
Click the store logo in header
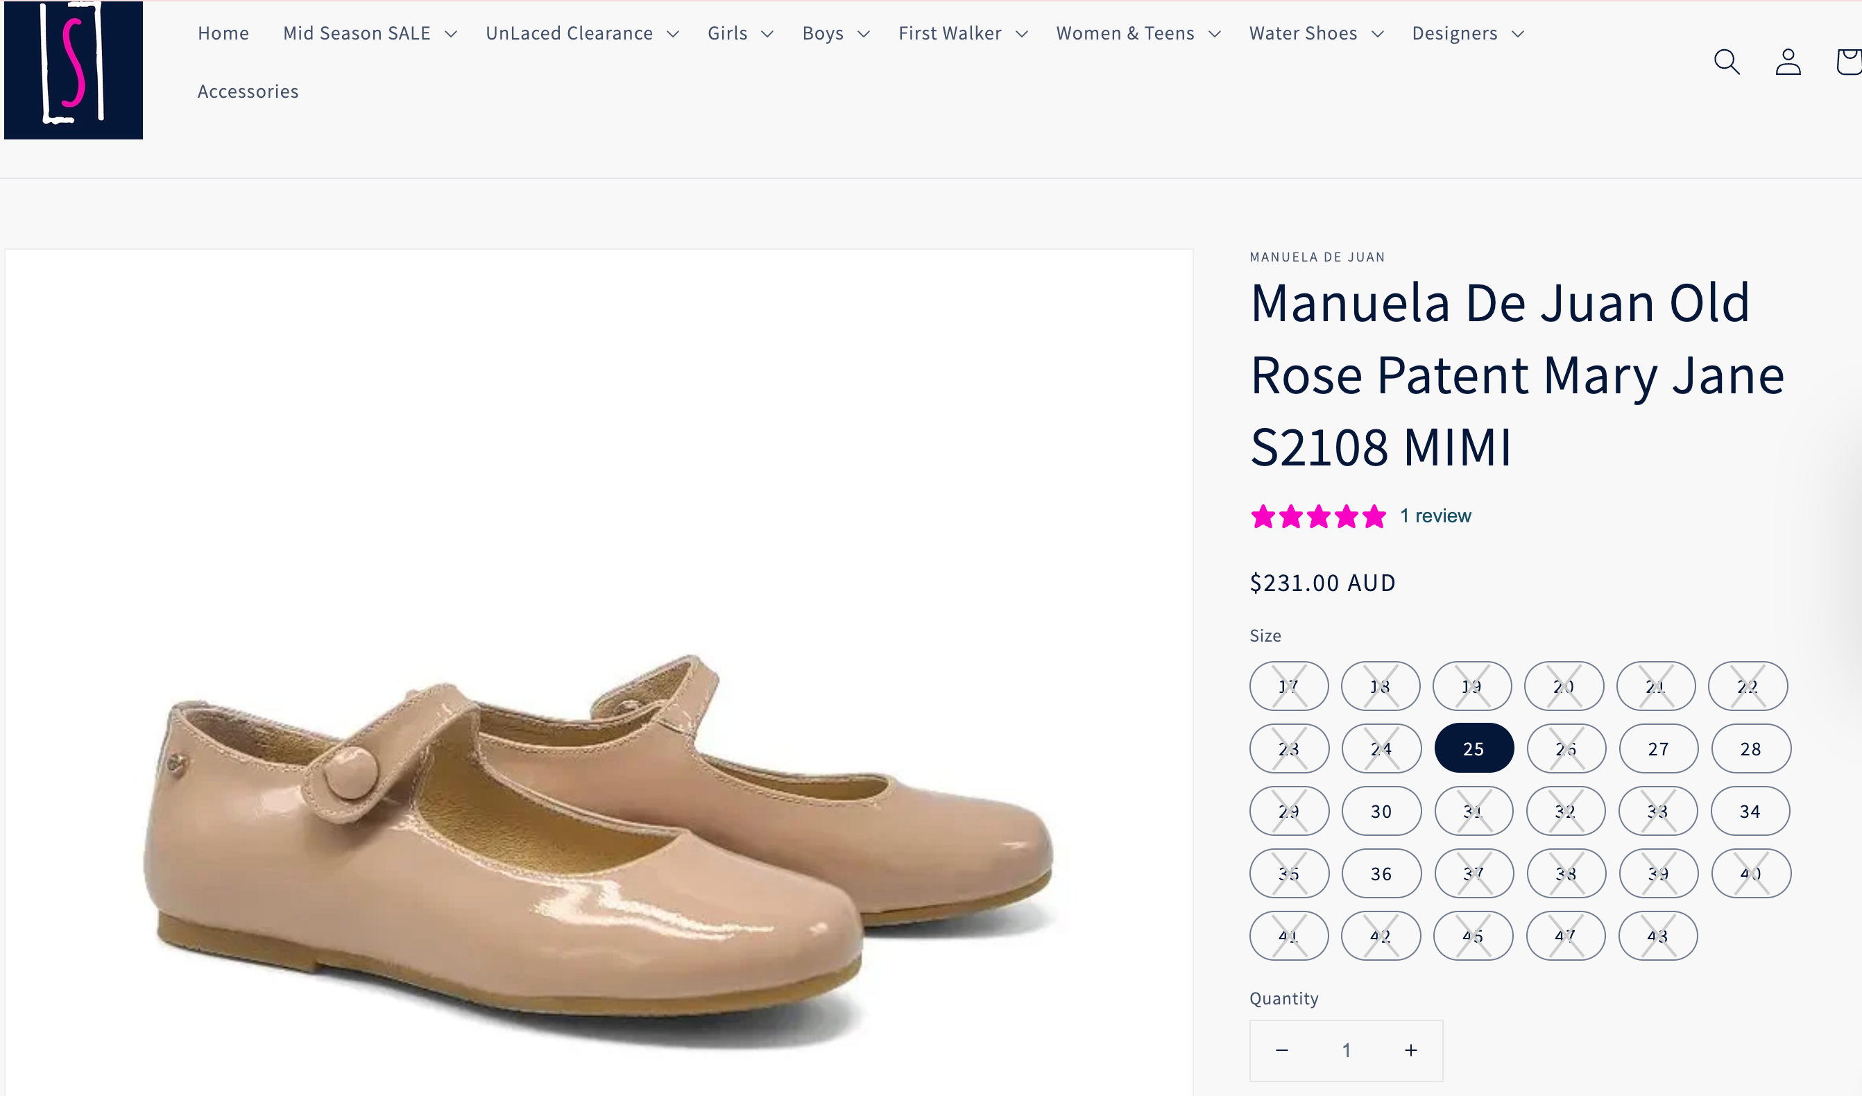pos(73,70)
